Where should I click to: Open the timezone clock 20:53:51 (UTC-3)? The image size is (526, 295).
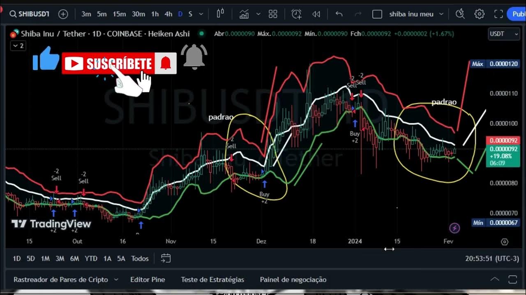click(x=492, y=259)
